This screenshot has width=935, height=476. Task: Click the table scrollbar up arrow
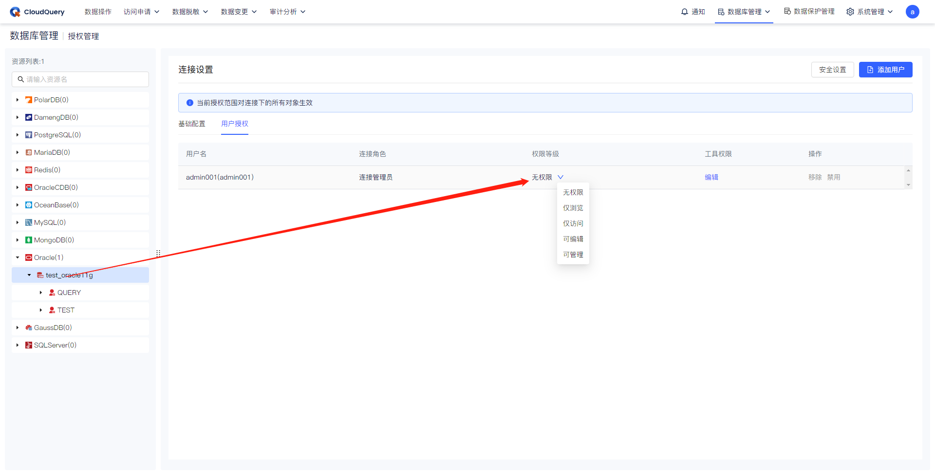point(908,170)
